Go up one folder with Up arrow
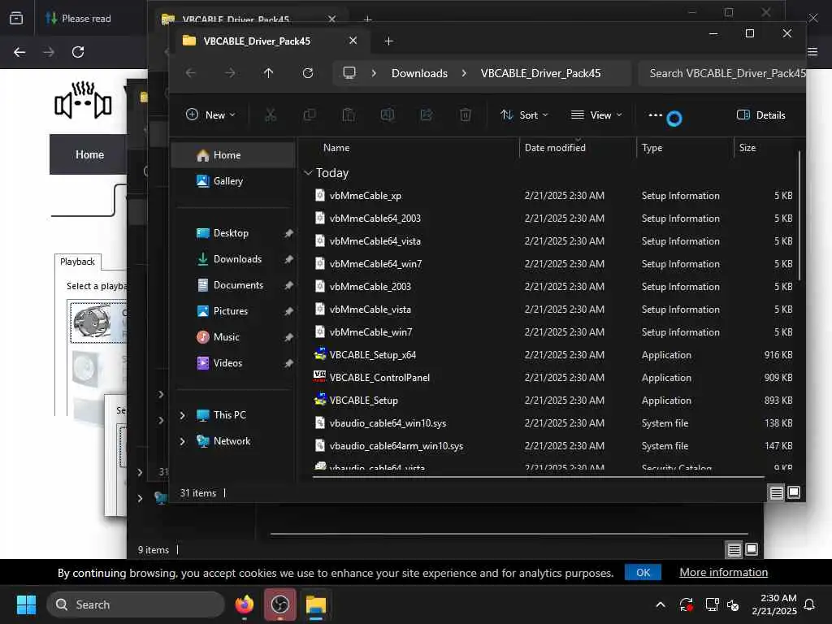 pyautogui.click(x=268, y=73)
